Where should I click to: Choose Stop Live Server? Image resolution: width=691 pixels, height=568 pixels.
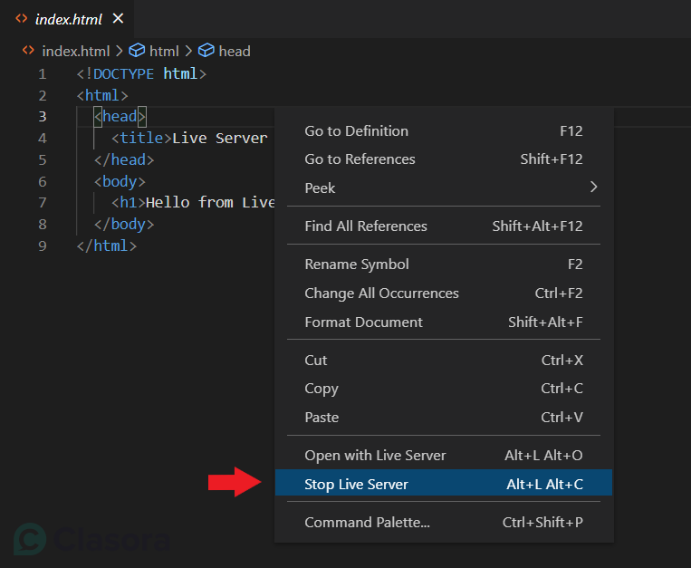coord(444,483)
